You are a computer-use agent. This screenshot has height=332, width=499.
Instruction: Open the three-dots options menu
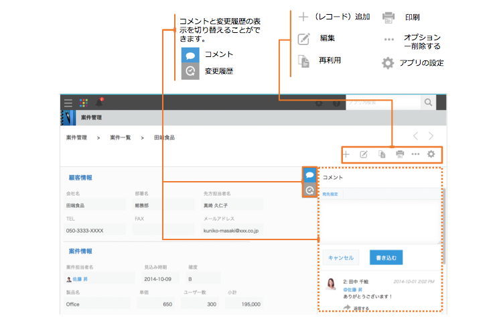coord(415,154)
